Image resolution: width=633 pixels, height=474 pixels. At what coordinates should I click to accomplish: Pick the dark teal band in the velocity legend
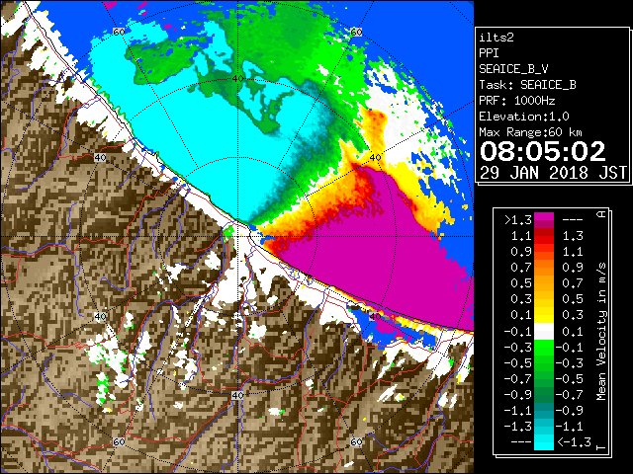point(544,407)
